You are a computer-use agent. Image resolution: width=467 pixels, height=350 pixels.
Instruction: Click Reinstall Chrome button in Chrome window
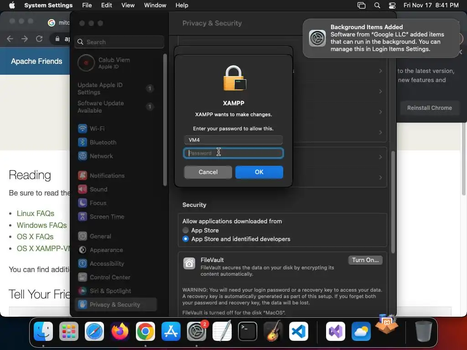click(x=430, y=108)
